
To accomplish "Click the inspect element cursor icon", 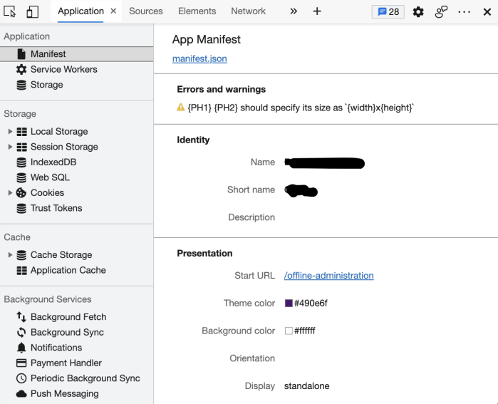I will point(10,11).
